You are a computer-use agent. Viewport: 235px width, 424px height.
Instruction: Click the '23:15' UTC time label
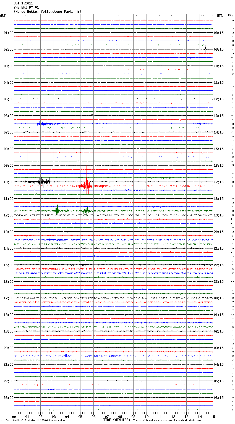(219, 282)
